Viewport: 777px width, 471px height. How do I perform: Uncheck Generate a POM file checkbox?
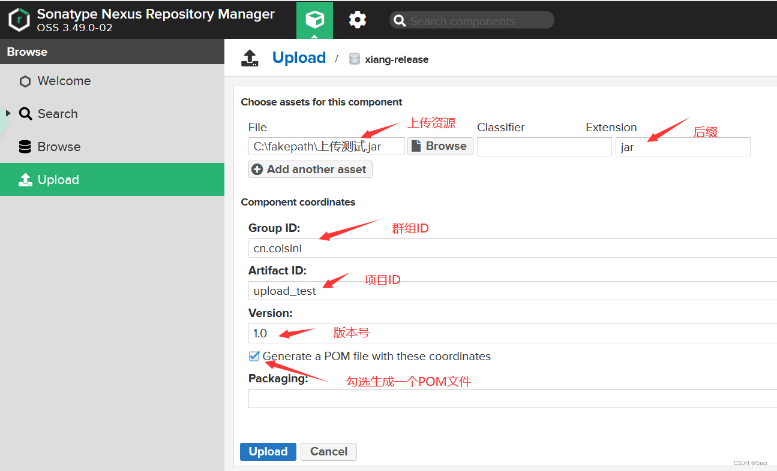tap(254, 357)
